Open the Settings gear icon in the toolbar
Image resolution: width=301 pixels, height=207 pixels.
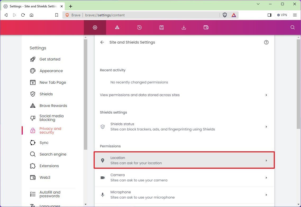[95, 27]
